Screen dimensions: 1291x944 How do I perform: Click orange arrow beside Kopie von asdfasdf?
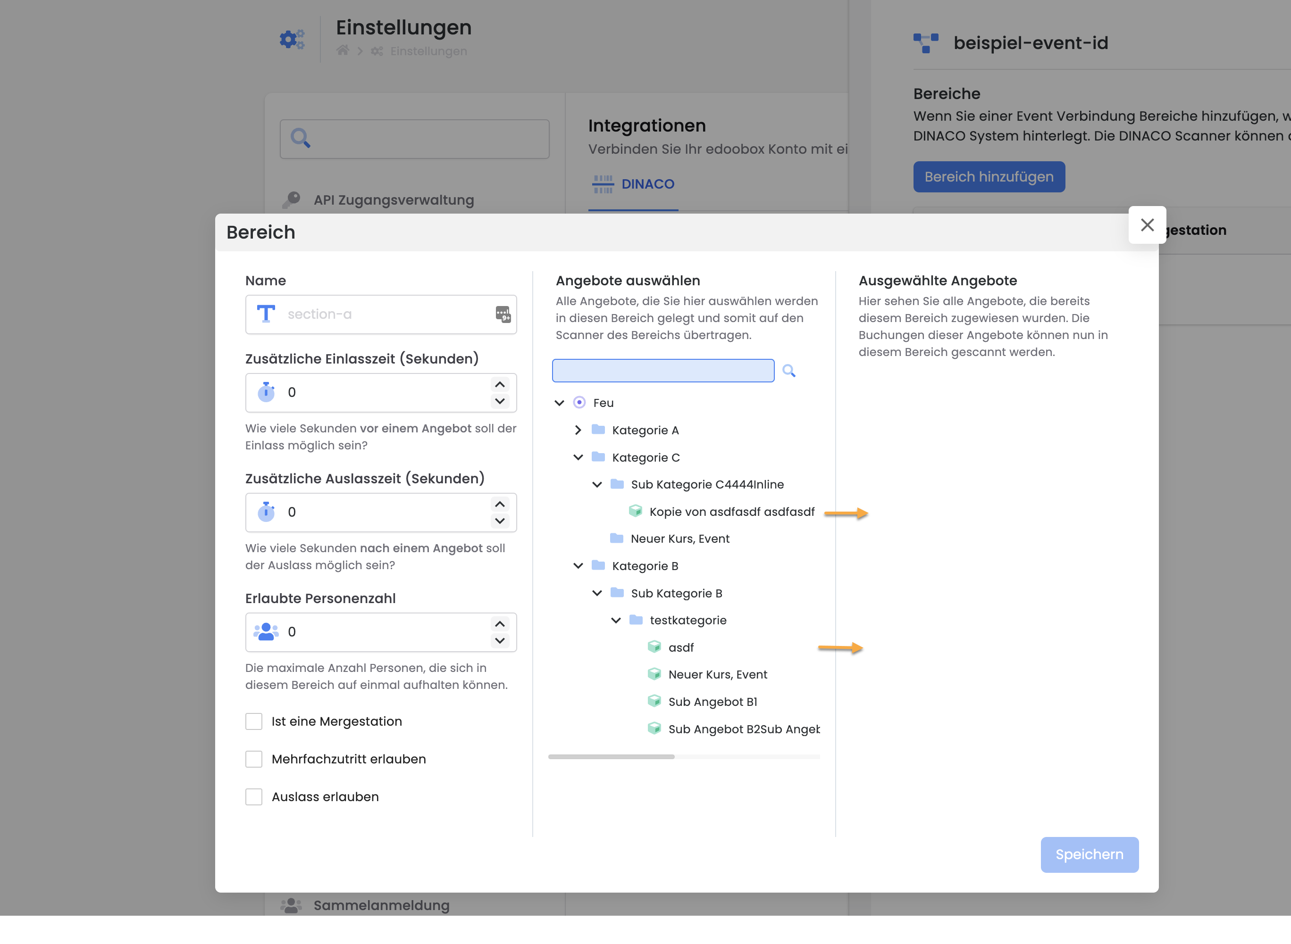coord(846,513)
